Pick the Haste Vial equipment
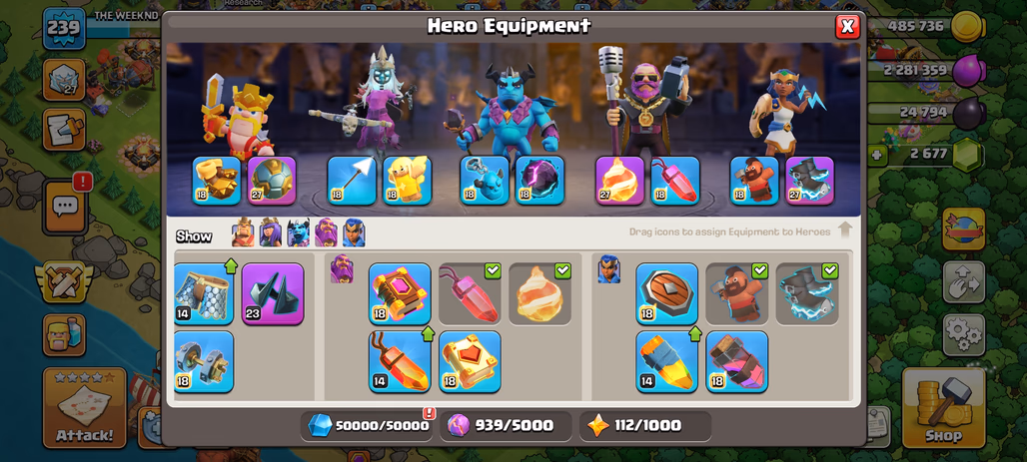The image size is (1027, 462). 737,361
